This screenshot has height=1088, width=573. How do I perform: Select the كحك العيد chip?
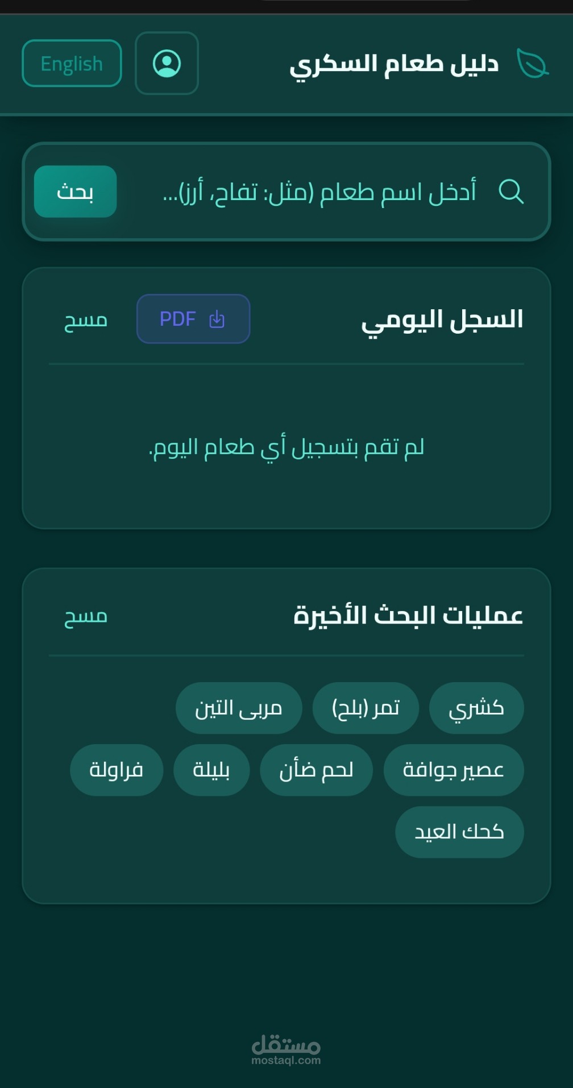459,832
